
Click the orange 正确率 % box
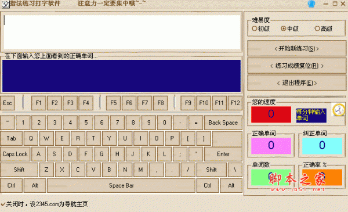(322, 177)
